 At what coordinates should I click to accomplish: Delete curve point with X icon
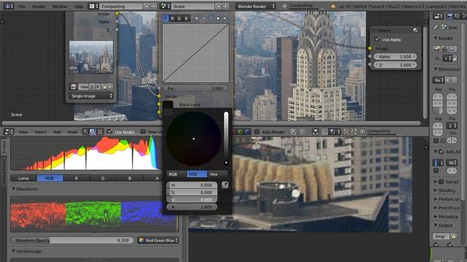(x=225, y=18)
